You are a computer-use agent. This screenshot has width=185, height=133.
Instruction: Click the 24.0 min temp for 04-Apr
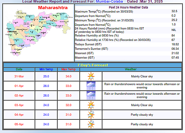point(46,115)
